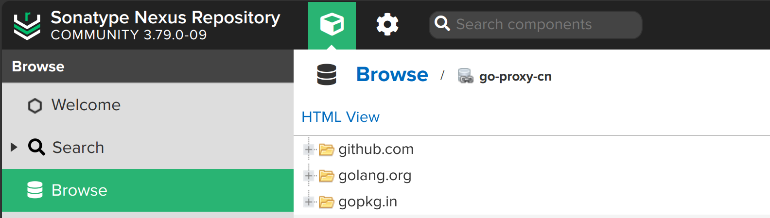Expand the gopkg.in tree node

[x=308, y=202]
